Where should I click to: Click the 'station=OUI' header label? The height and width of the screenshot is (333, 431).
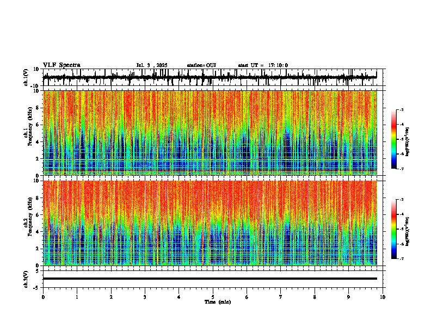[201, 65]
